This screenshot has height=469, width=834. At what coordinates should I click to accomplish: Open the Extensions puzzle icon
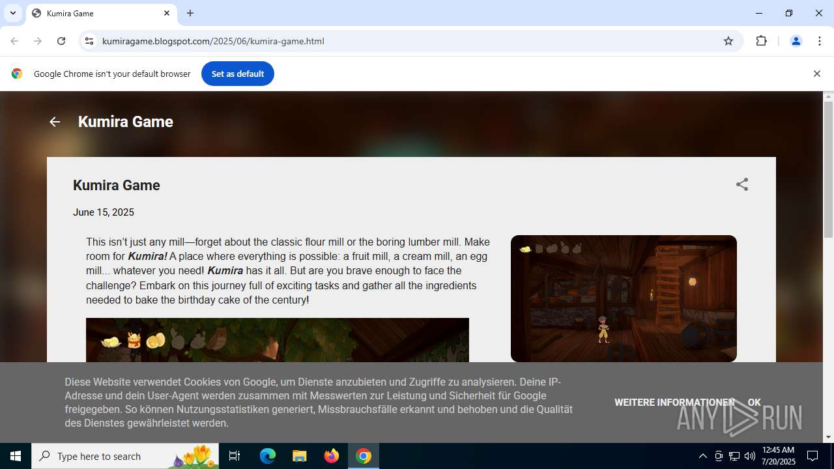click(761, 41)
